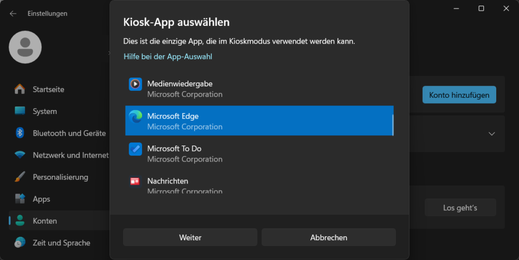This screenshot has height=260, width=519.
Task: Click the System monitor icon
Action: [x=20, y=111]
